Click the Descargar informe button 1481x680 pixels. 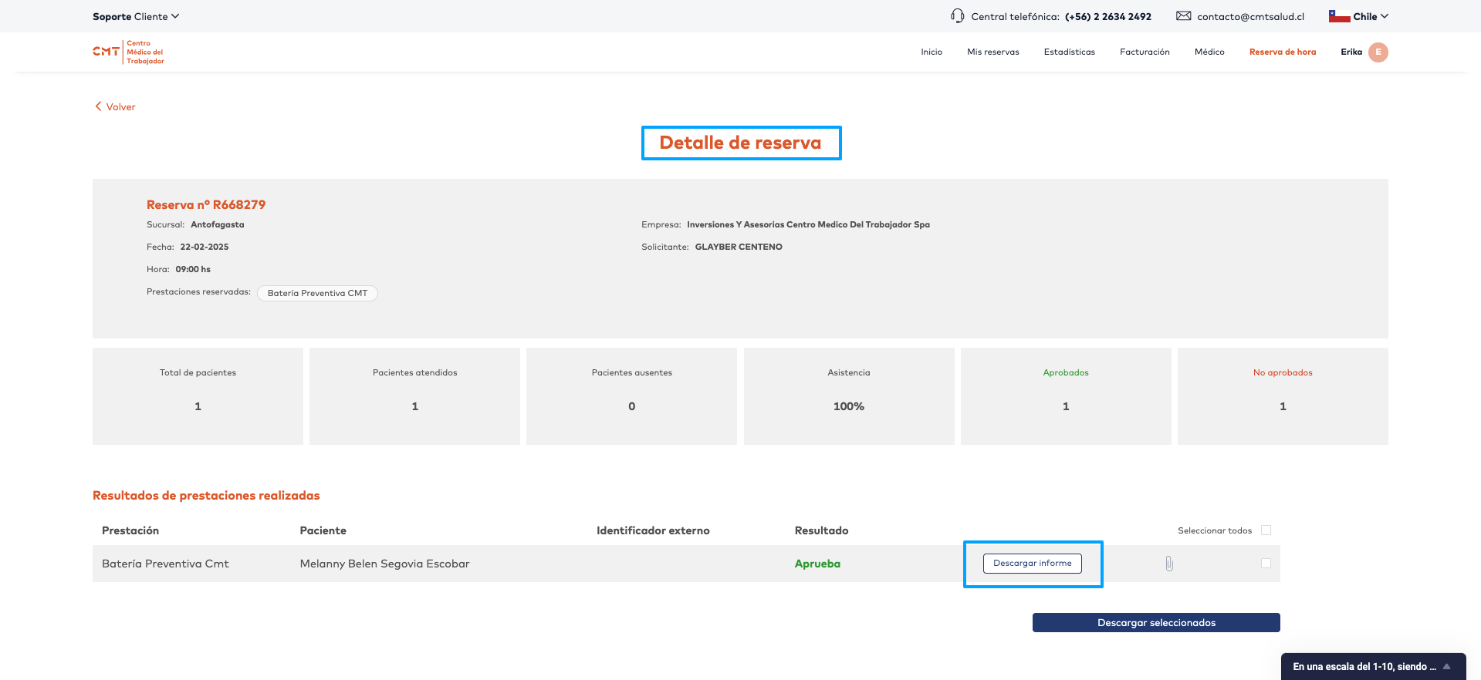pos(1032,564)
